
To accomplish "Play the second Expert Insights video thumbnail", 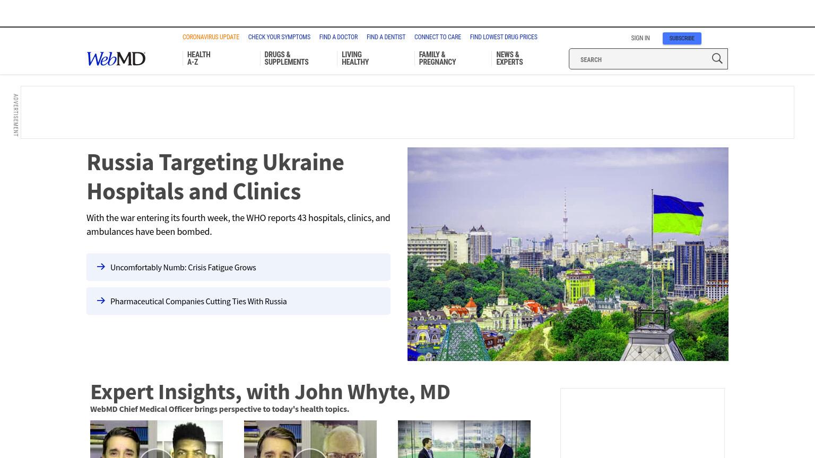I will [x=310, y=439].
